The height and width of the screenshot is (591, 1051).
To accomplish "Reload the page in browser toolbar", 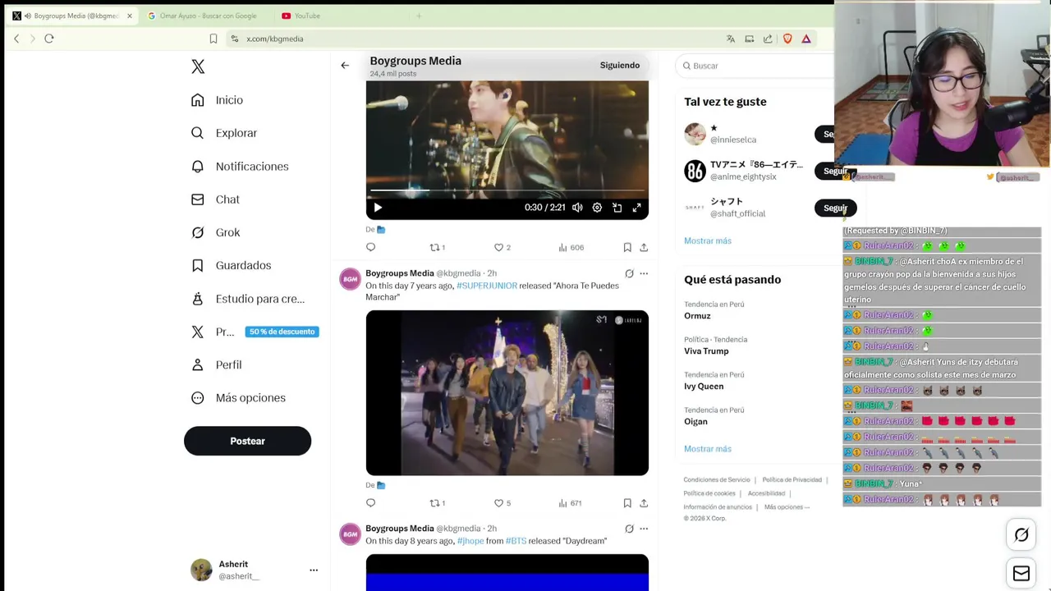I will [x=49, y=39].
